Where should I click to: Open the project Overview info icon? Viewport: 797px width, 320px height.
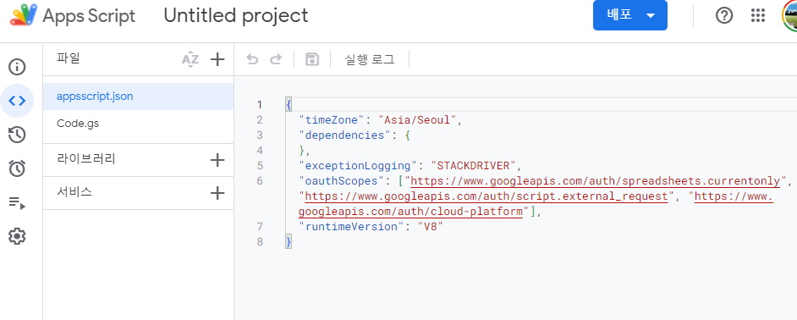coord(17,67)
